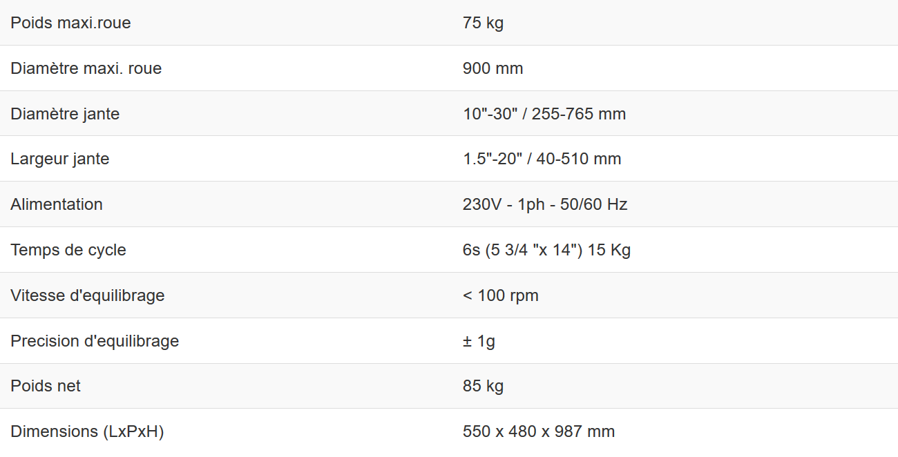The image size is (898, 457).
Task: Click the 10"-30" / 255-765 mm value
Action: click(x=544, y=114)
